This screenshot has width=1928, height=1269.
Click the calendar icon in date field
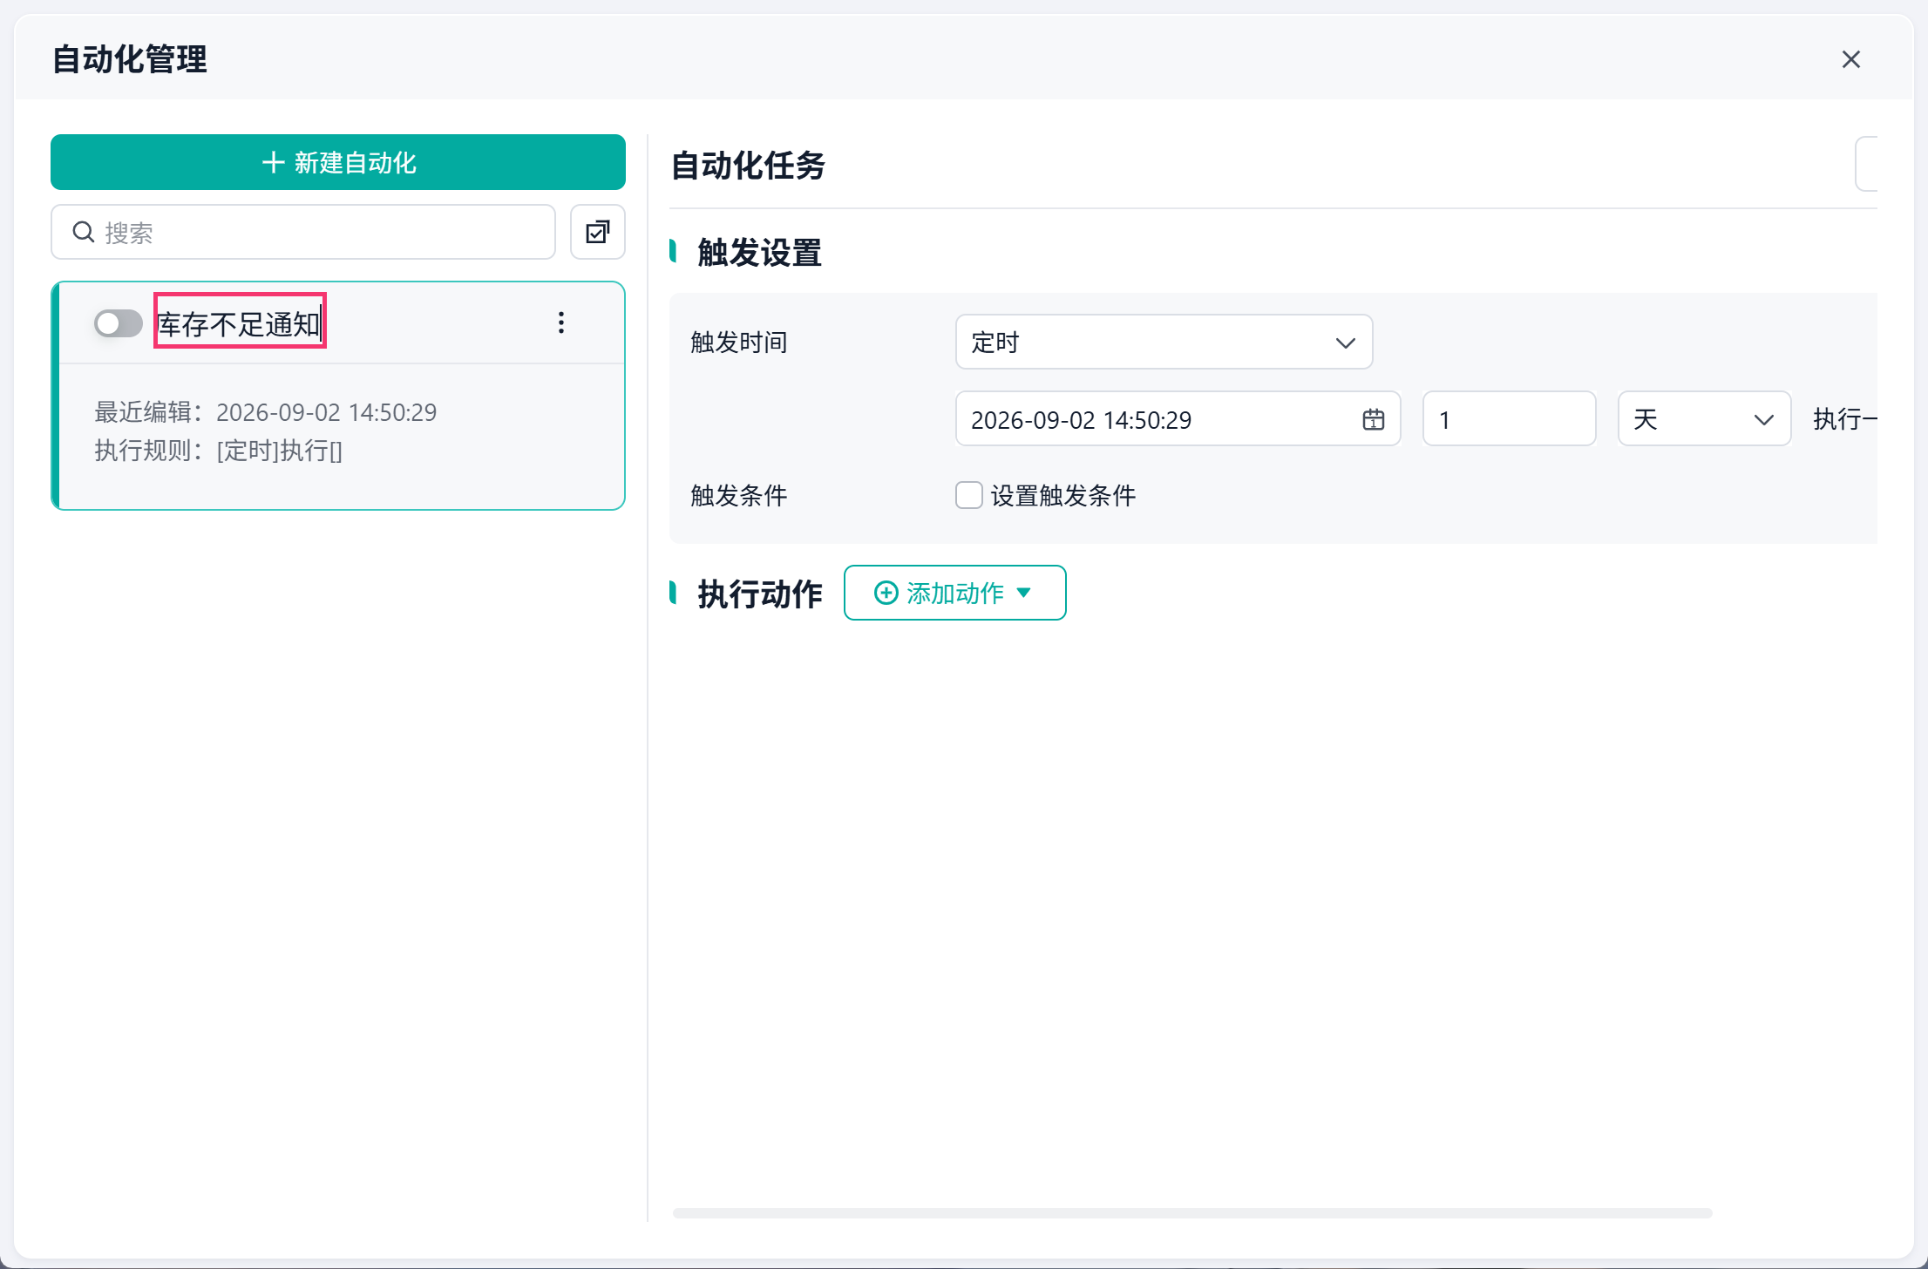pos(1373,419)
